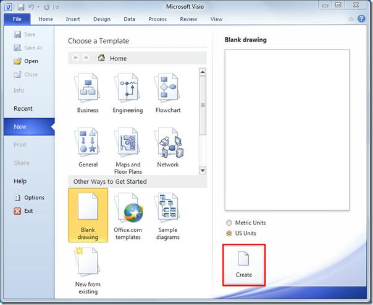Select New in the backstage menu

click(x=29, y=127)
